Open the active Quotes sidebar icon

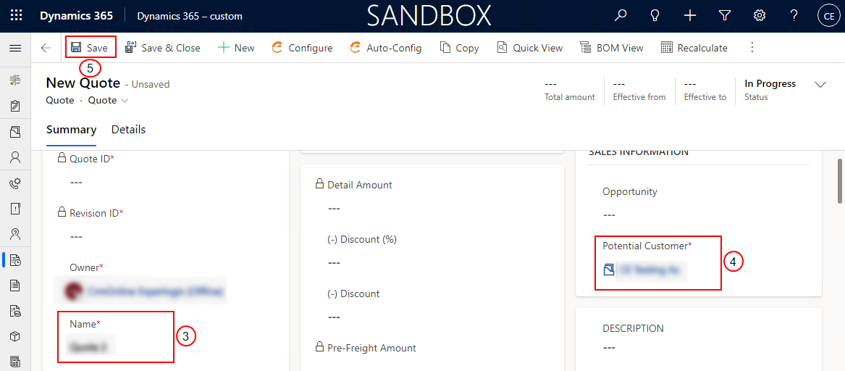pyautogui.click(x=15, y=260)
